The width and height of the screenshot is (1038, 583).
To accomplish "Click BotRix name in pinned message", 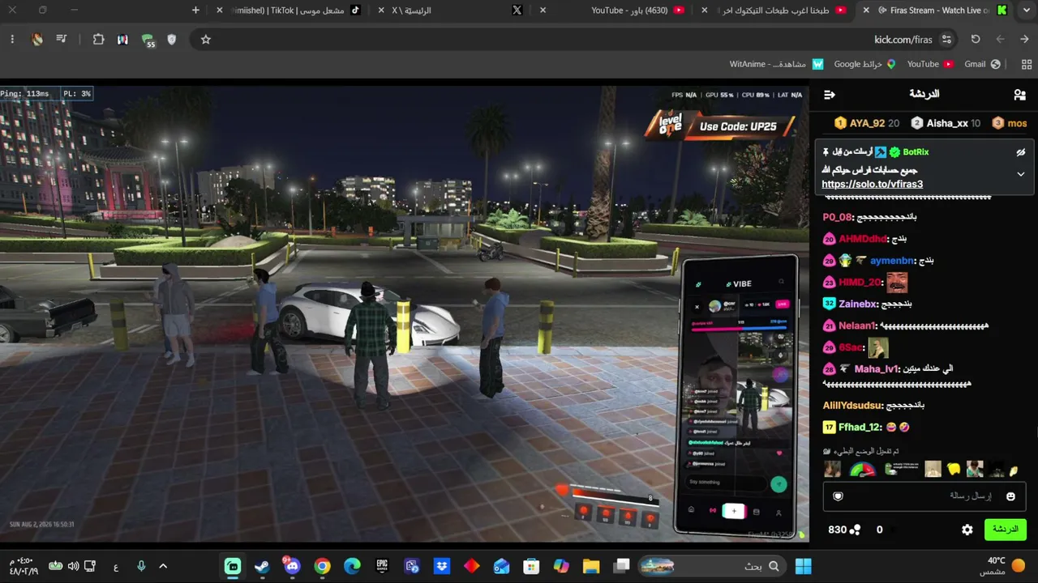I will (916, 152).
